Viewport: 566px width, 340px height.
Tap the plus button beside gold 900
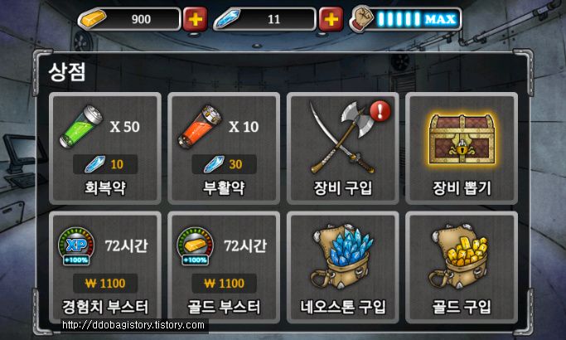tap(196, 19)
